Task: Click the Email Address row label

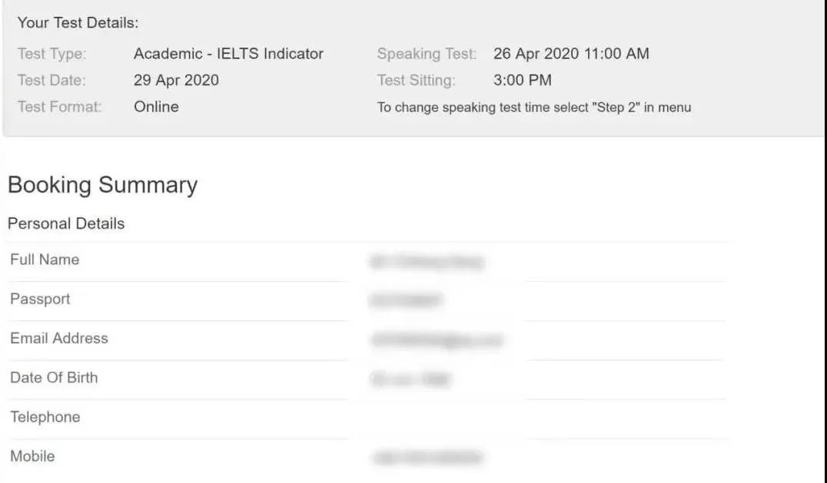Action: (x=59, y=338)
